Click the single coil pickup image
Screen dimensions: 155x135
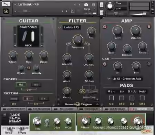pos(28,36)
